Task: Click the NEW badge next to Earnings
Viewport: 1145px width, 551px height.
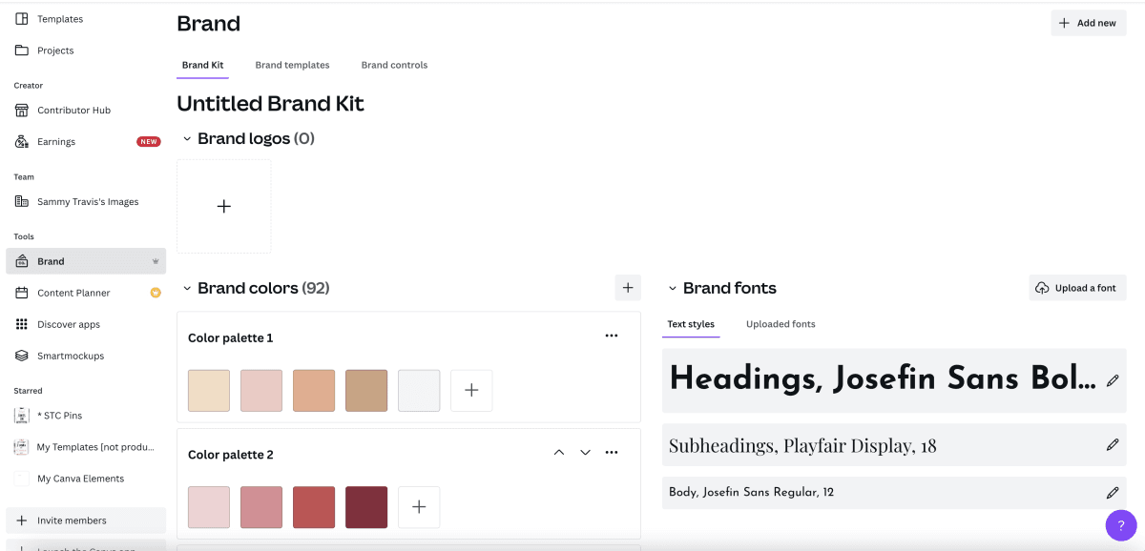Action: 148,142
